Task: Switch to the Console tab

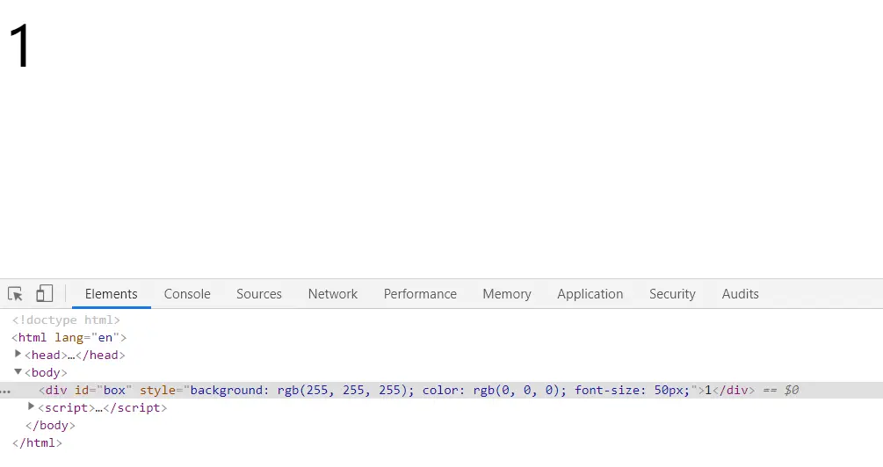Action: pyautogui.click(x=187, y=294)
